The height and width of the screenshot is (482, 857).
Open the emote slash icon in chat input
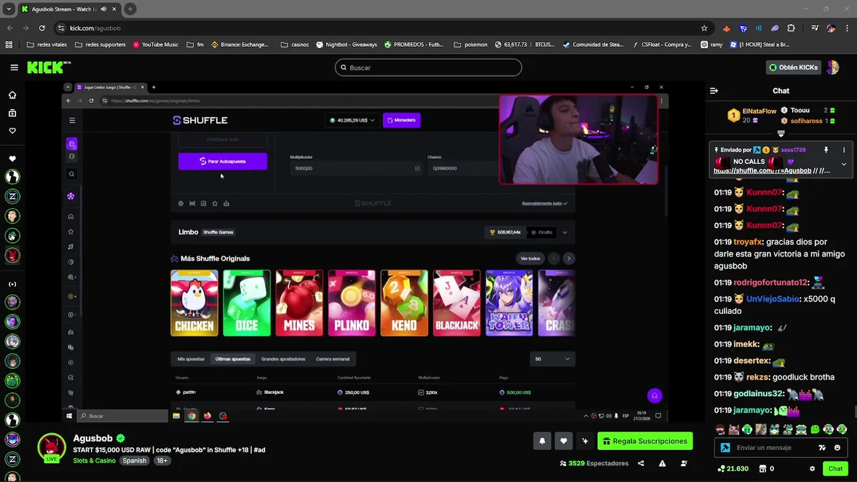822,448
